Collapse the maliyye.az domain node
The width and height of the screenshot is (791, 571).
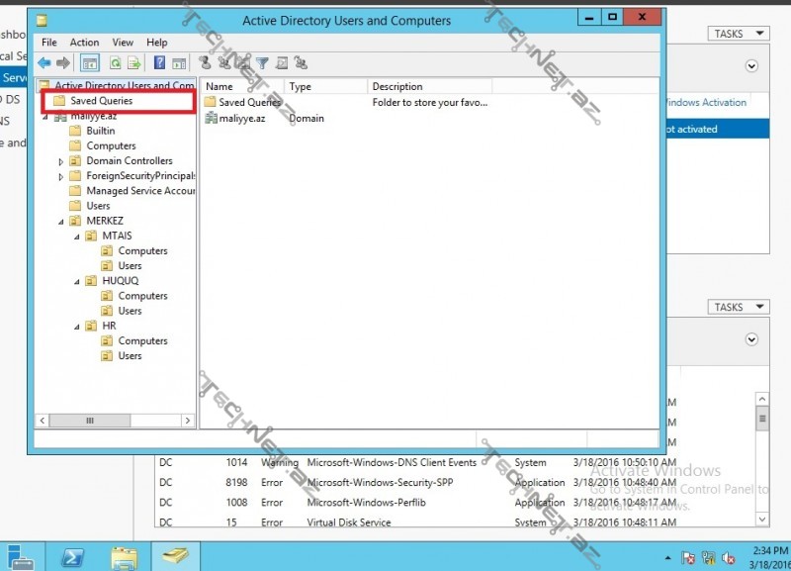46,116
